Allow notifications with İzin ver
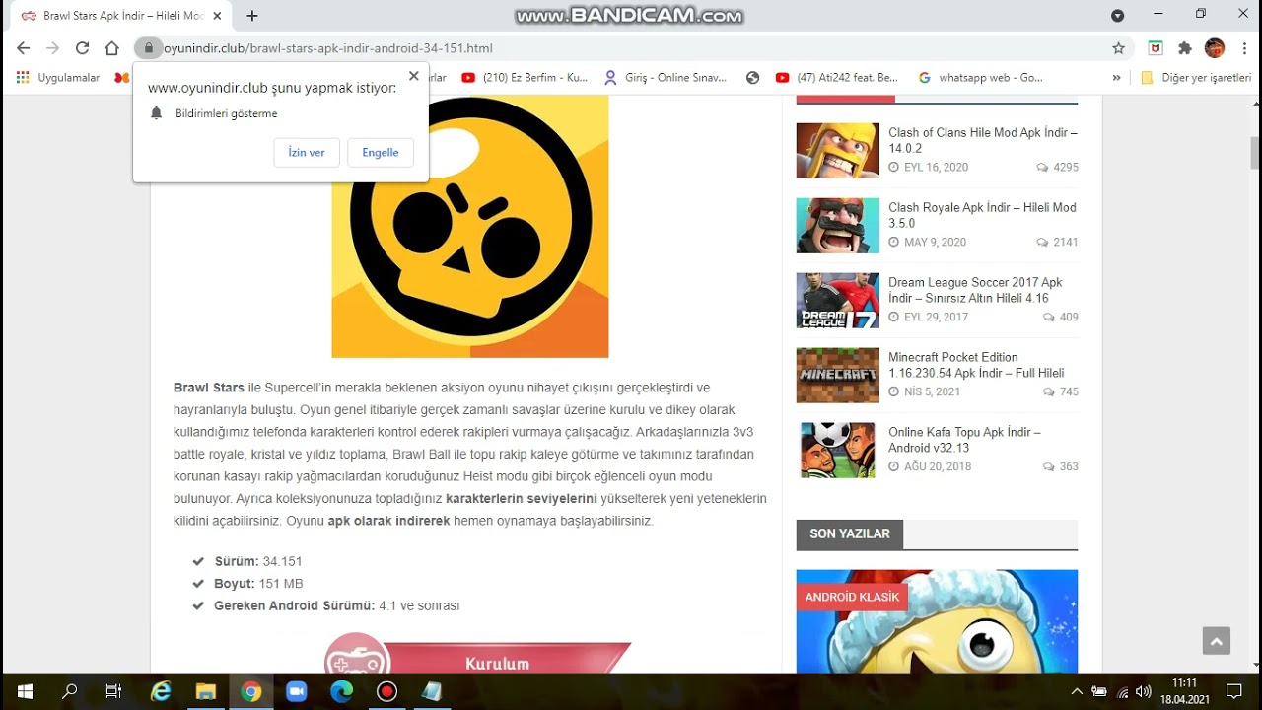 pos(307,153)
